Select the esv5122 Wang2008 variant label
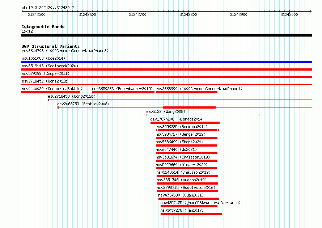This screenshot has width=322, height=228. coord(166,111)
